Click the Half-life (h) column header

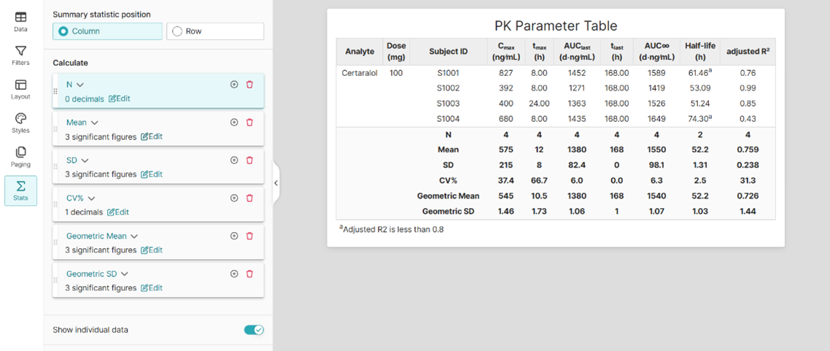(x=699, y=51)
